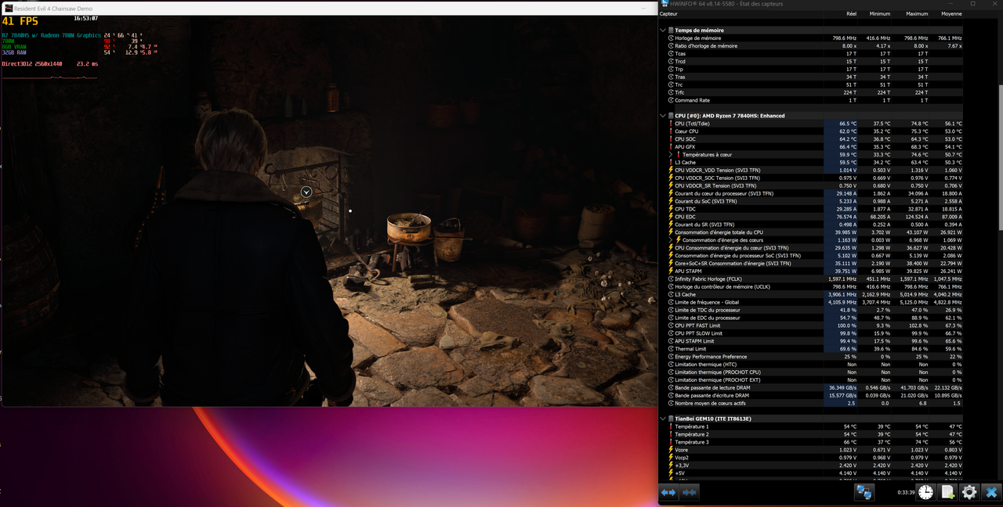Open the remote network monitoring icon in HWiNFO
The width and height of the screenshot is (1003, 507).
pyautogui.click(x=864, y=492)
